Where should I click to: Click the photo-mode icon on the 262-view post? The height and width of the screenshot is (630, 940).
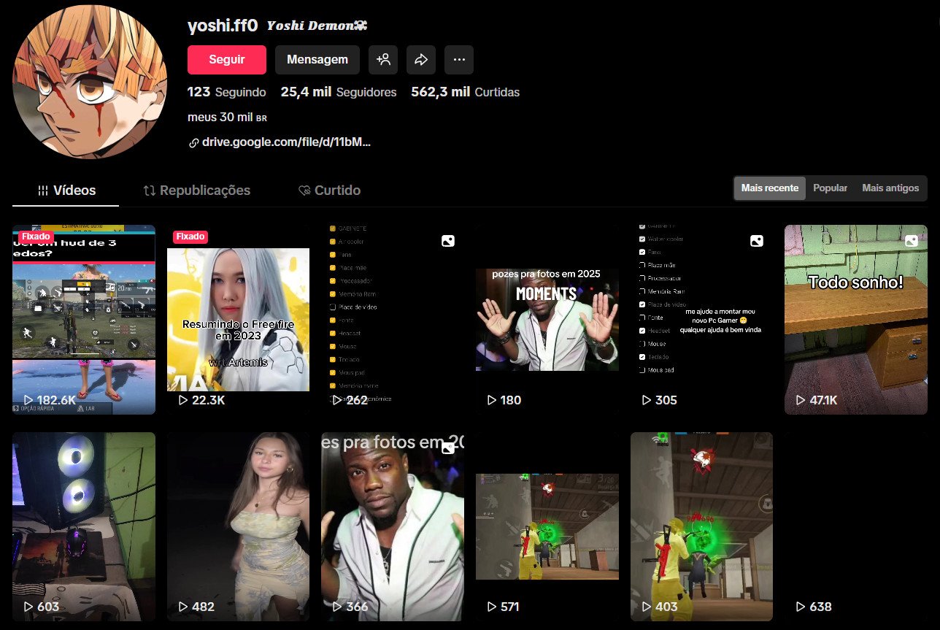[x=447, y=240]
